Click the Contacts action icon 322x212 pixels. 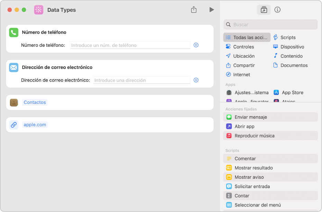tap(14, 103)
